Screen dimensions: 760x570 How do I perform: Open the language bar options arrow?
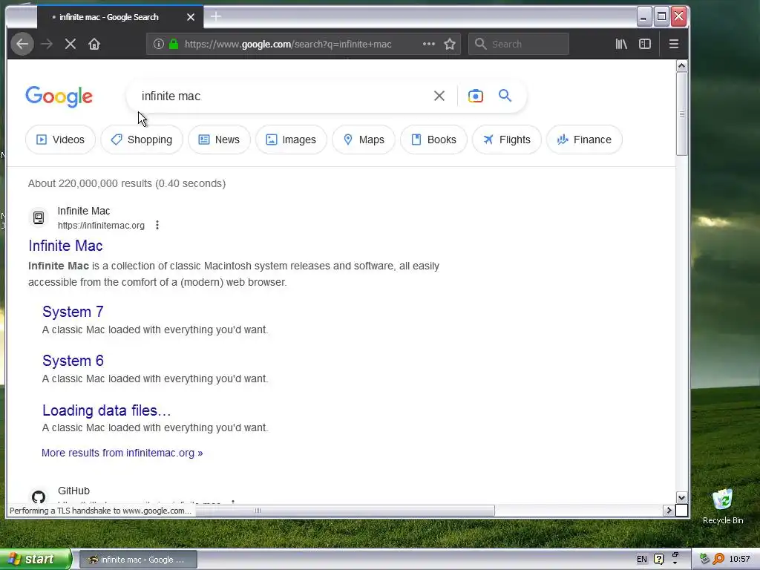(675, 563)
